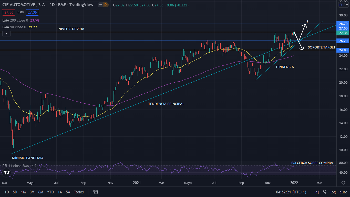Click the white question mark annotation
Screen dimensions: 350x197
(307, 21)
